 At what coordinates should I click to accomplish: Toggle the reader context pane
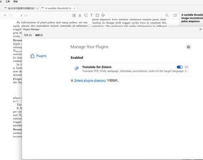point(175,15)
